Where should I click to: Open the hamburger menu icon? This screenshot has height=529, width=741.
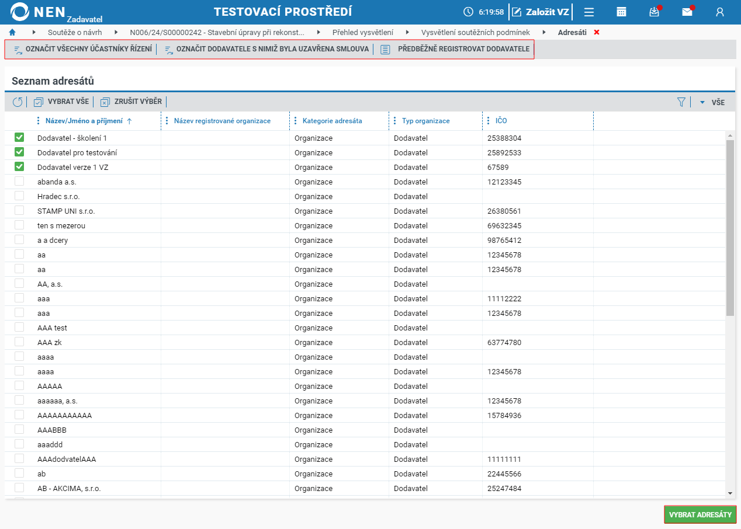pyautogui.click(x=589, y=12)
